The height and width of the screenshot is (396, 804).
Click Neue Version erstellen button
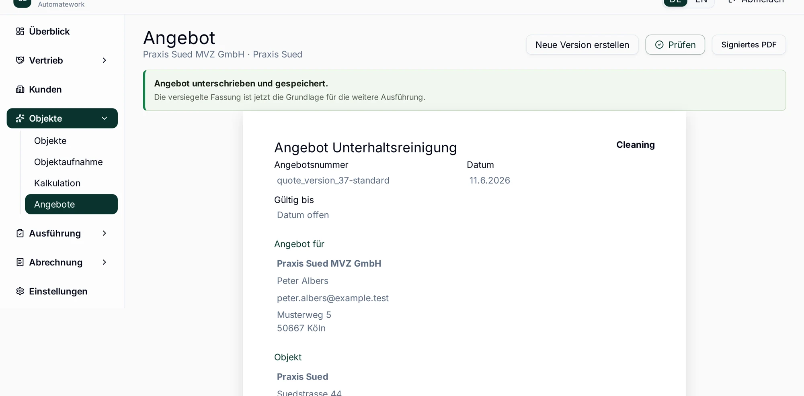[x=582, y=45]
